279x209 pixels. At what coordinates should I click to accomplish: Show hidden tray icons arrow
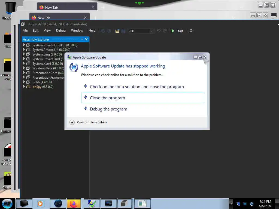232,204
